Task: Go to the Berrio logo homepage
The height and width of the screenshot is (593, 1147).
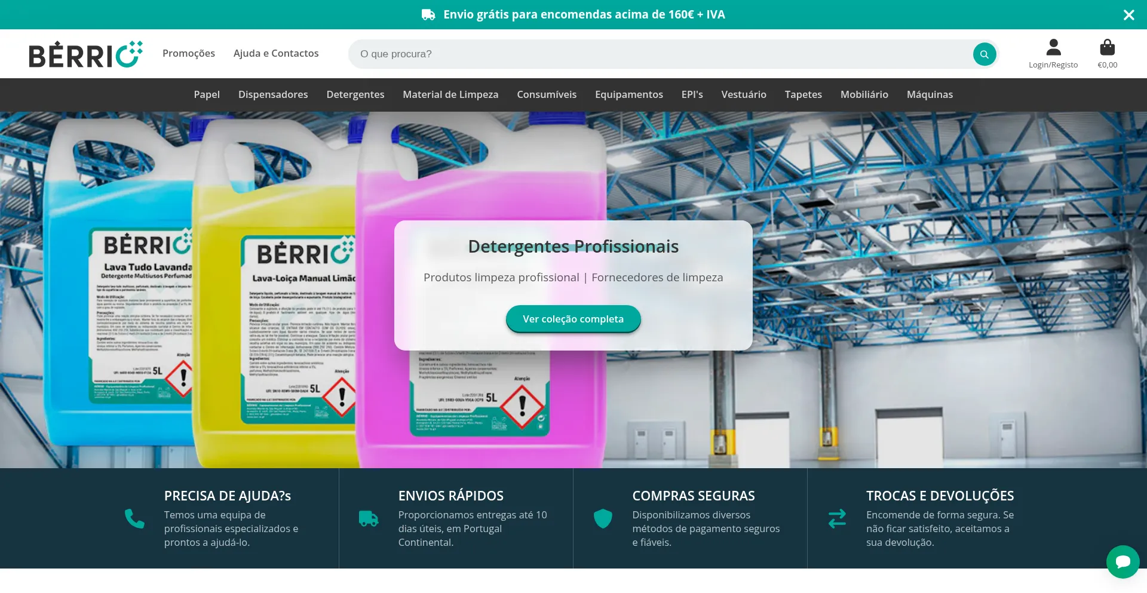Action: tap(85, 54)
